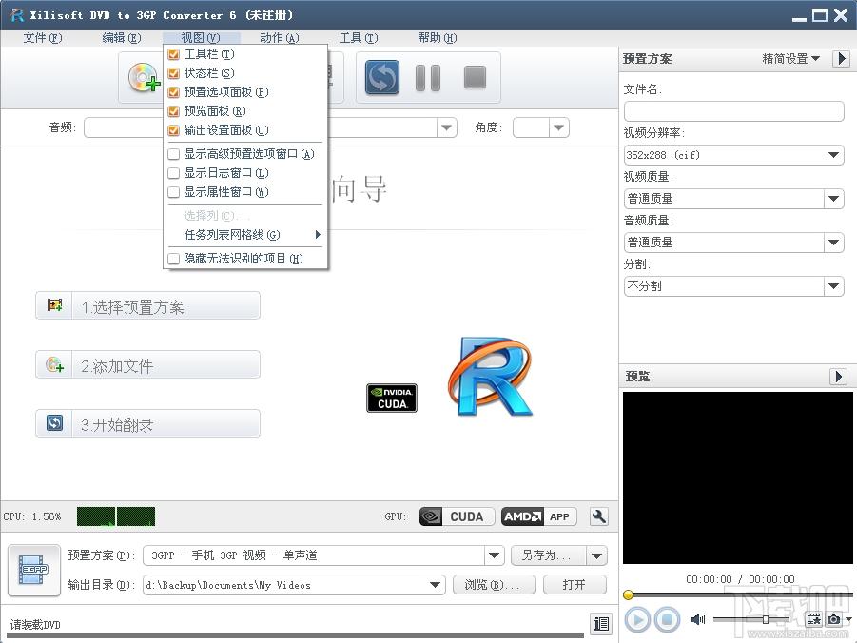
Task: Click 3.开始翻录 step button
Action: (x=147, y=423)
